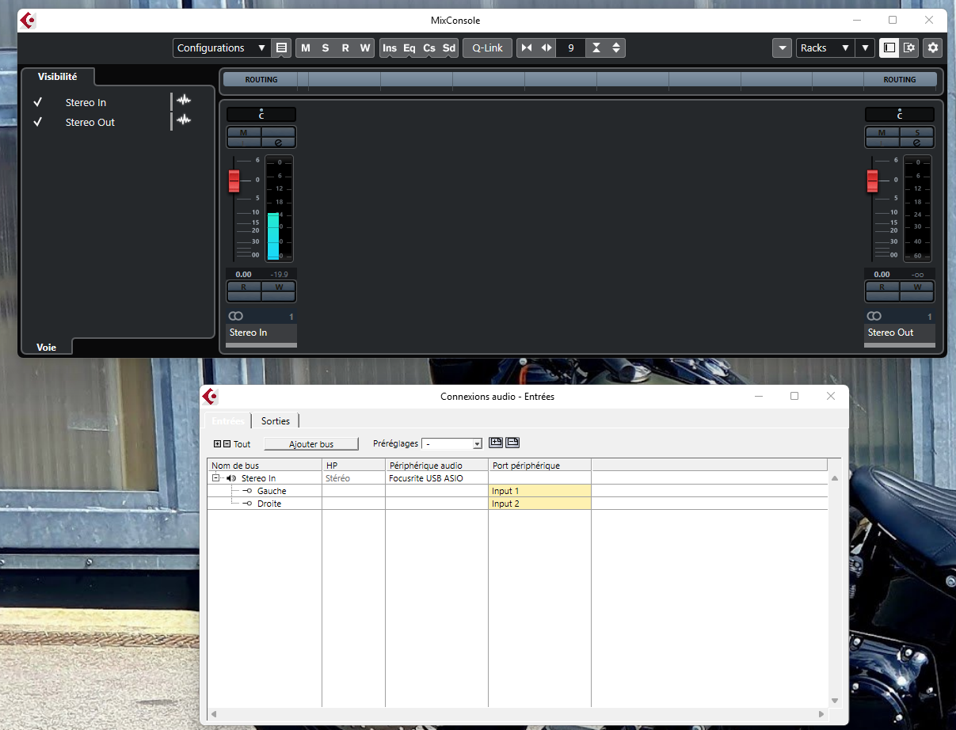This screenshot has height=730, width=956.
Task: Uncheck Stereo In visibility checkmark
Action: coord(37,102)
